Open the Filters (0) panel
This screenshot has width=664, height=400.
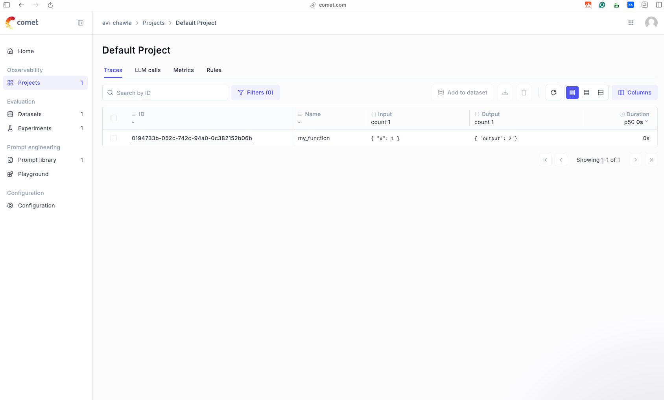pyautogui.click(x=256, y=93)
